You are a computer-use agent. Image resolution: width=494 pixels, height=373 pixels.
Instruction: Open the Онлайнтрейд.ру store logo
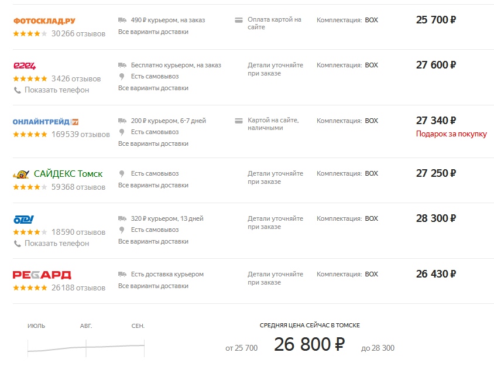tap(46, 122)
